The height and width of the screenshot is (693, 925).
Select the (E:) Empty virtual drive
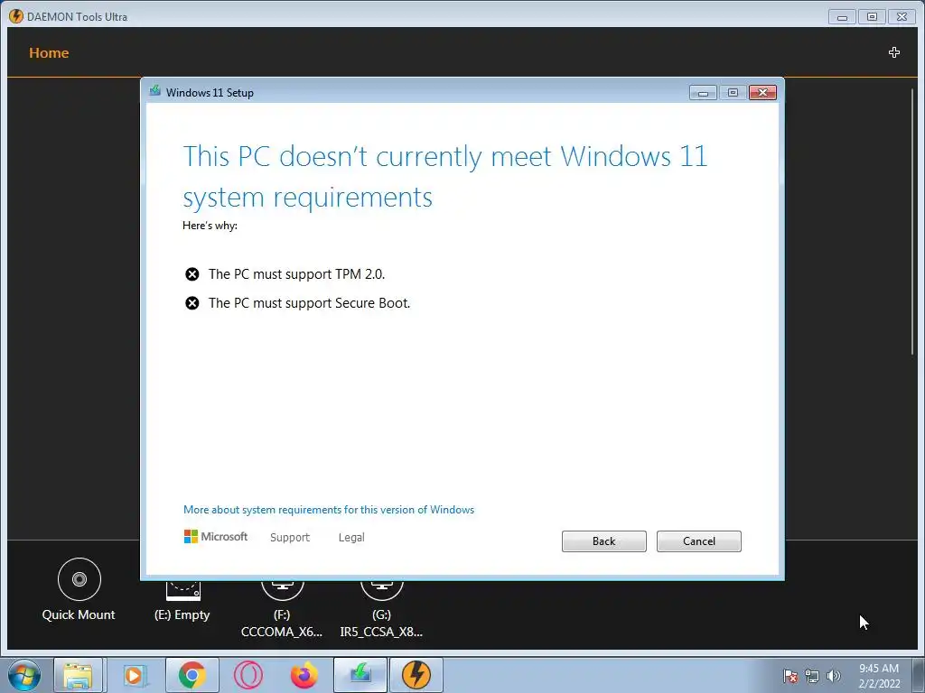click(x=182, y=600)
